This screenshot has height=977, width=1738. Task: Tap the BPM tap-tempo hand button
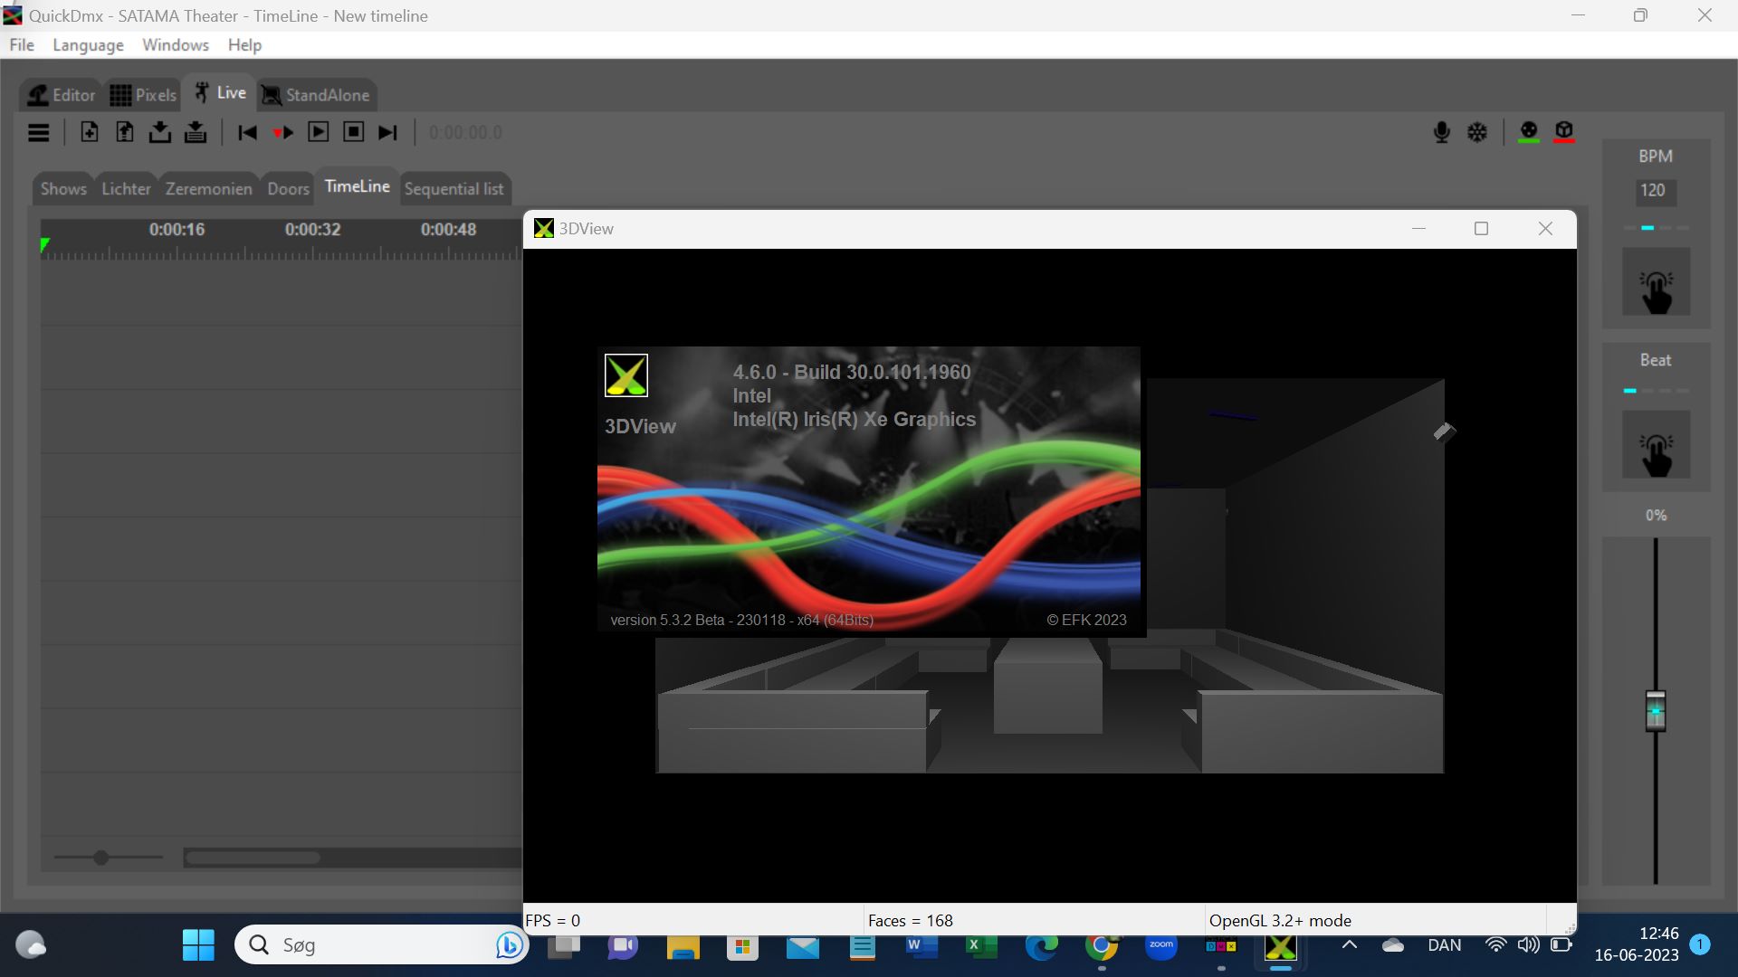(1655, 283)
